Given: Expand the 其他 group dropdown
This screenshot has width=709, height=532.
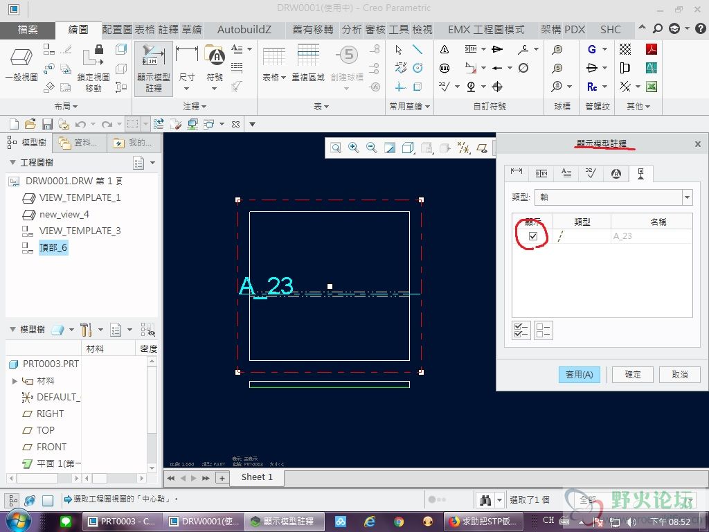Looking at the screenshot, I should pyautogui.click(x=638, y=106).
